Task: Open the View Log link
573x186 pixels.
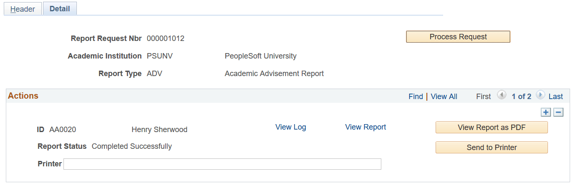Action: (x=291, y=127)
